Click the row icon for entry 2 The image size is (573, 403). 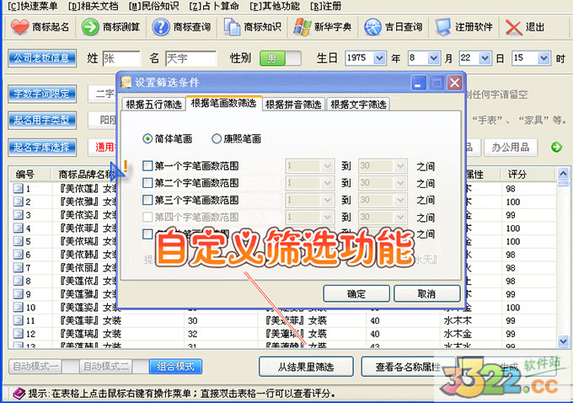pos(18,201)
